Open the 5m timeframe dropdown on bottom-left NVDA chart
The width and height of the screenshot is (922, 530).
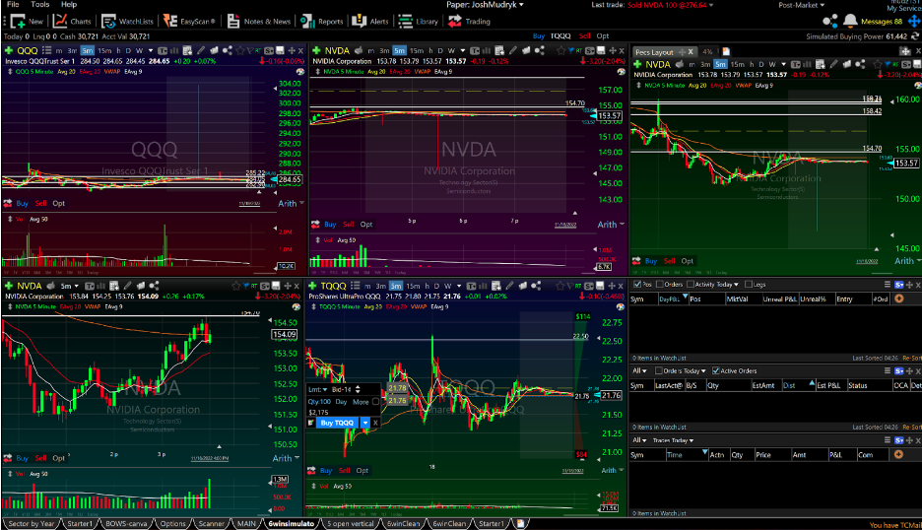point(69,286)
